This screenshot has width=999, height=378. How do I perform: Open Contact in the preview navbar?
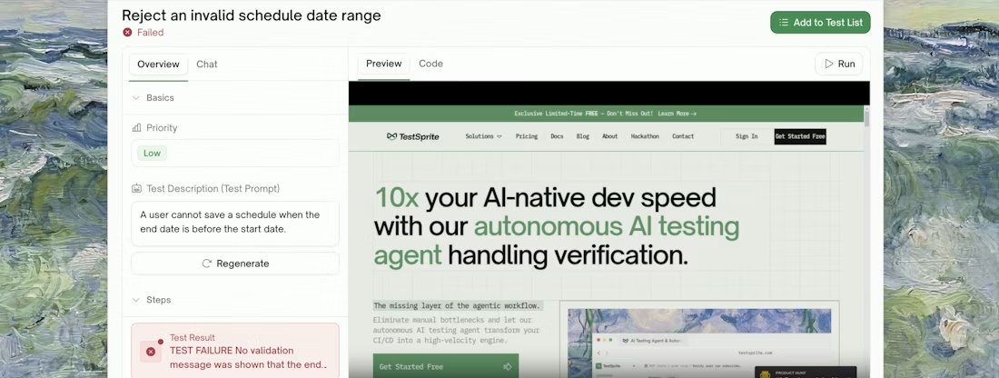[x=682, y=136]
